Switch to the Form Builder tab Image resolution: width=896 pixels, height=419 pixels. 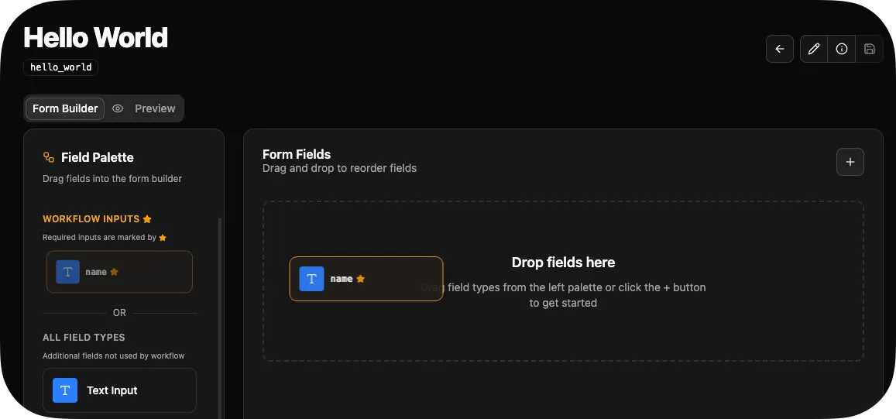65,108
